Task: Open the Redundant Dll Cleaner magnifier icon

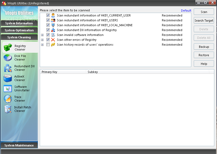Action: (x=8, y=68)
